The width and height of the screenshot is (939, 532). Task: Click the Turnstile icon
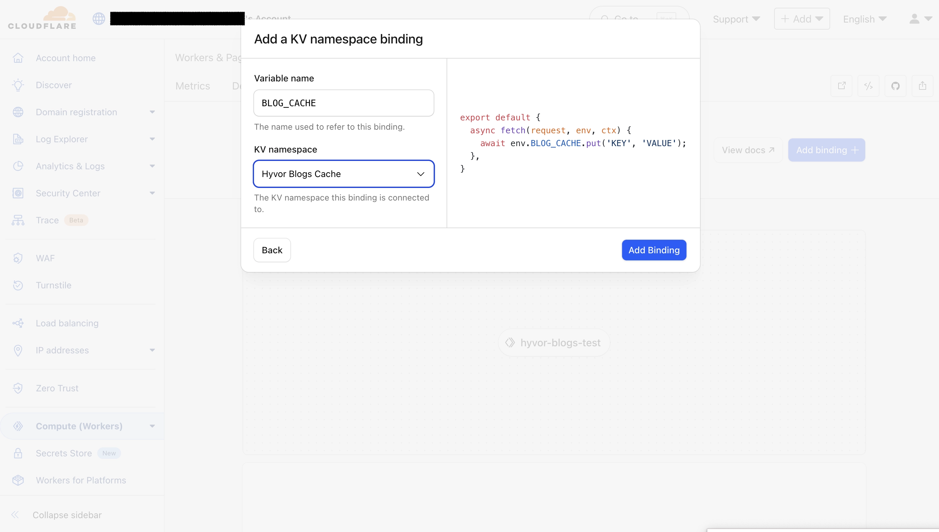[x=18, y=285]
